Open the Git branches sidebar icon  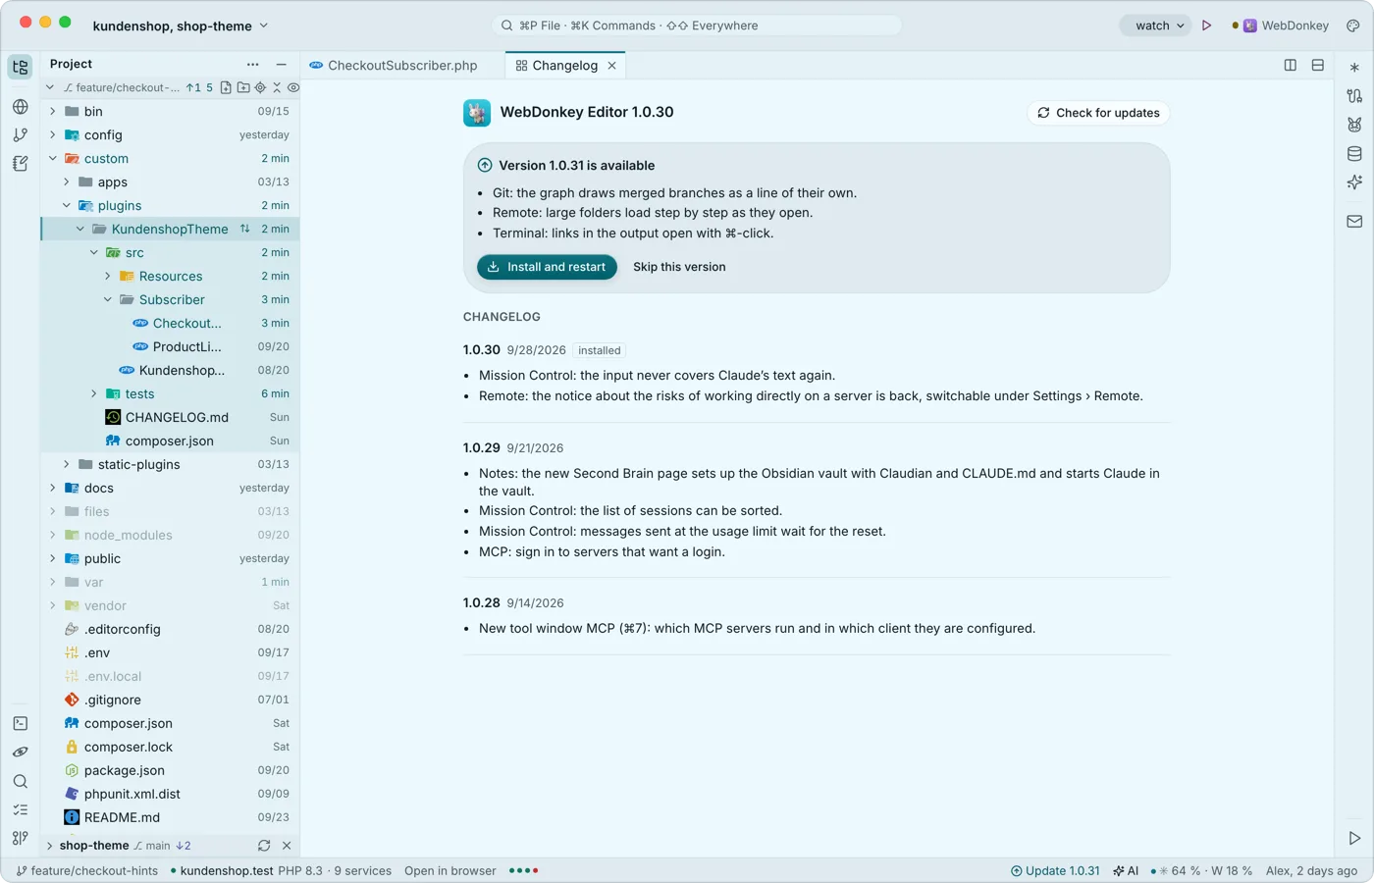point(21,135)
